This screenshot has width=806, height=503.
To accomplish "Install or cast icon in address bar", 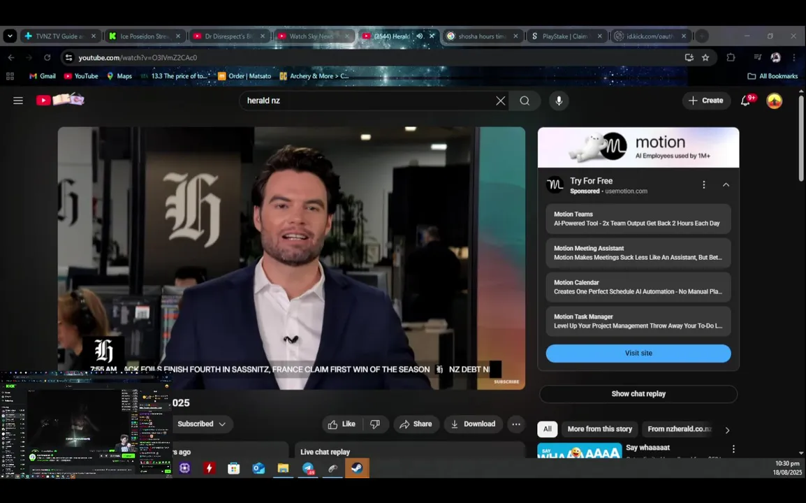I will click(689, 57).
